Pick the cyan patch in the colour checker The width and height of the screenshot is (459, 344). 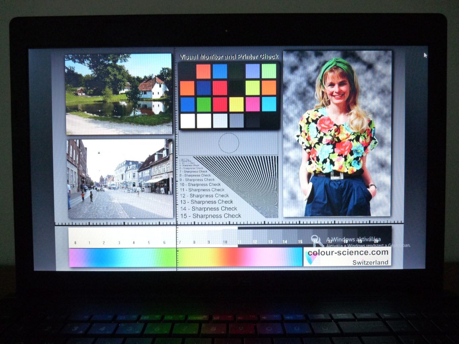point(269,104)
